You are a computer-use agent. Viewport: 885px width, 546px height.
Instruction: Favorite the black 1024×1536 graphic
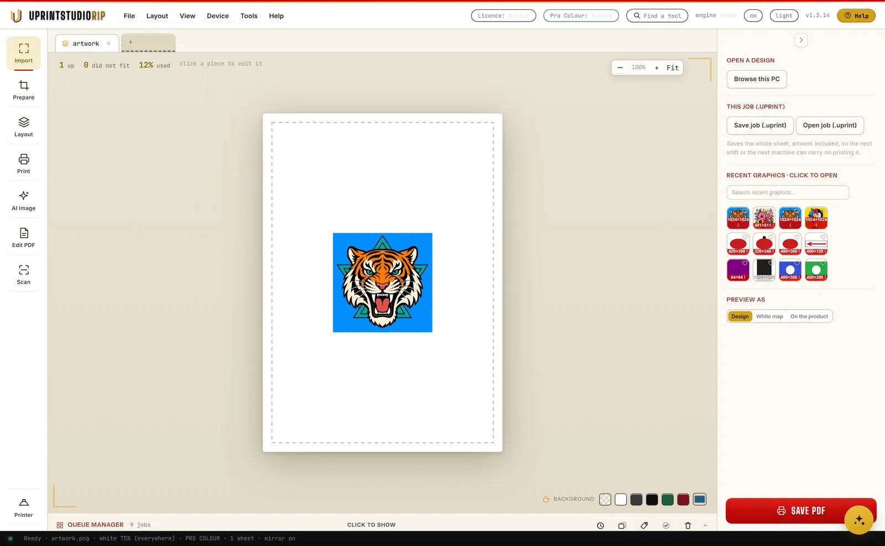771,262
